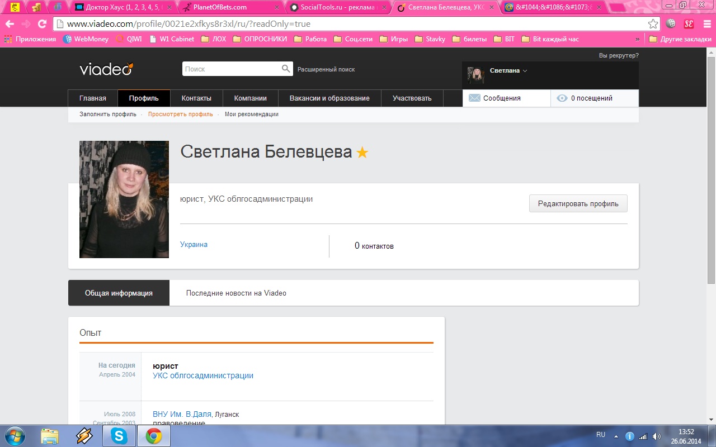Reload the page with browser refresh icon
This screenshot has width=716, height=447.
point(42,24)
